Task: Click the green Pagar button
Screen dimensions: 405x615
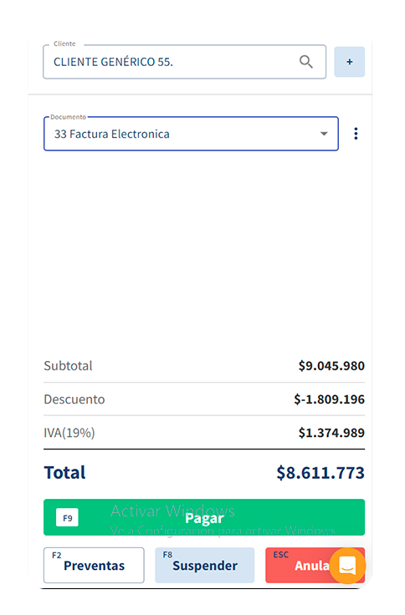Action: (204, 517)
